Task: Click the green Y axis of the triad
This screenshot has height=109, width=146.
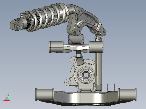Action: (8, 98)
